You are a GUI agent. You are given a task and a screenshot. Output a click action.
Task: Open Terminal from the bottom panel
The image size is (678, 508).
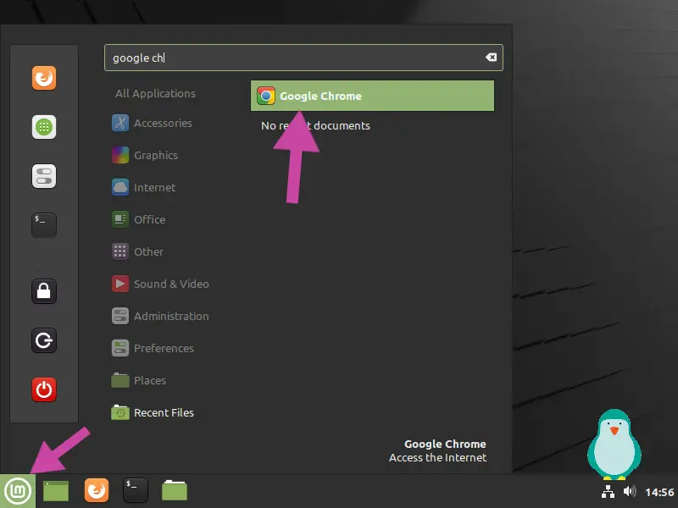136,490
